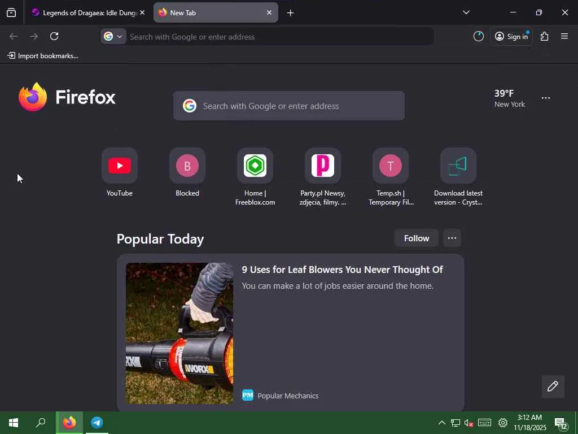
Task: Open the network status tray icon
Action: pos(456,423)
